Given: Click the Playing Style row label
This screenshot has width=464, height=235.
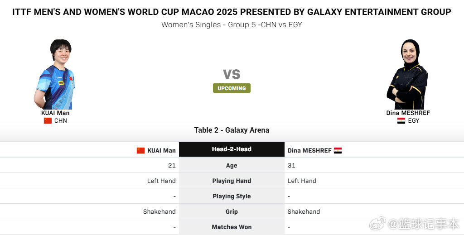Looking at the screenshot, I should (x=232, y=196).
